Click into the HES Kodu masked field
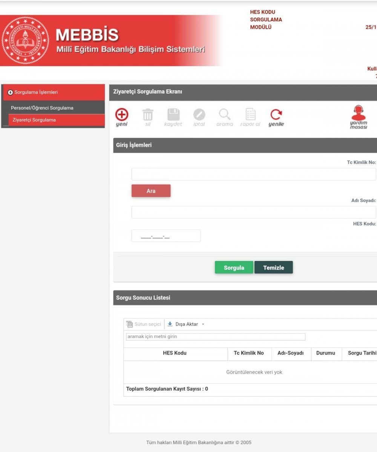377x452 pixels. click(166, 236)
